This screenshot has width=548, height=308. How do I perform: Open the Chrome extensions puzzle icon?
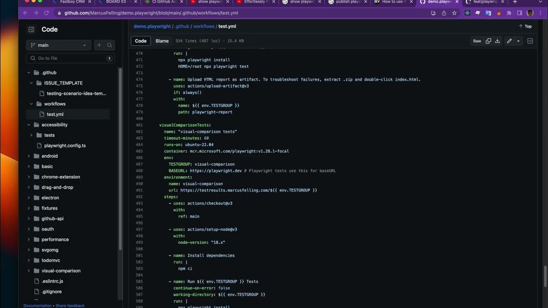509,13
